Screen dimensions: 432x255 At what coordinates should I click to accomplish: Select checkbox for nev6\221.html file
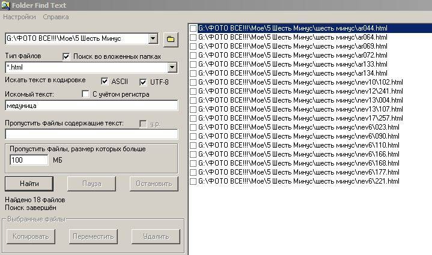click(193, 181)
